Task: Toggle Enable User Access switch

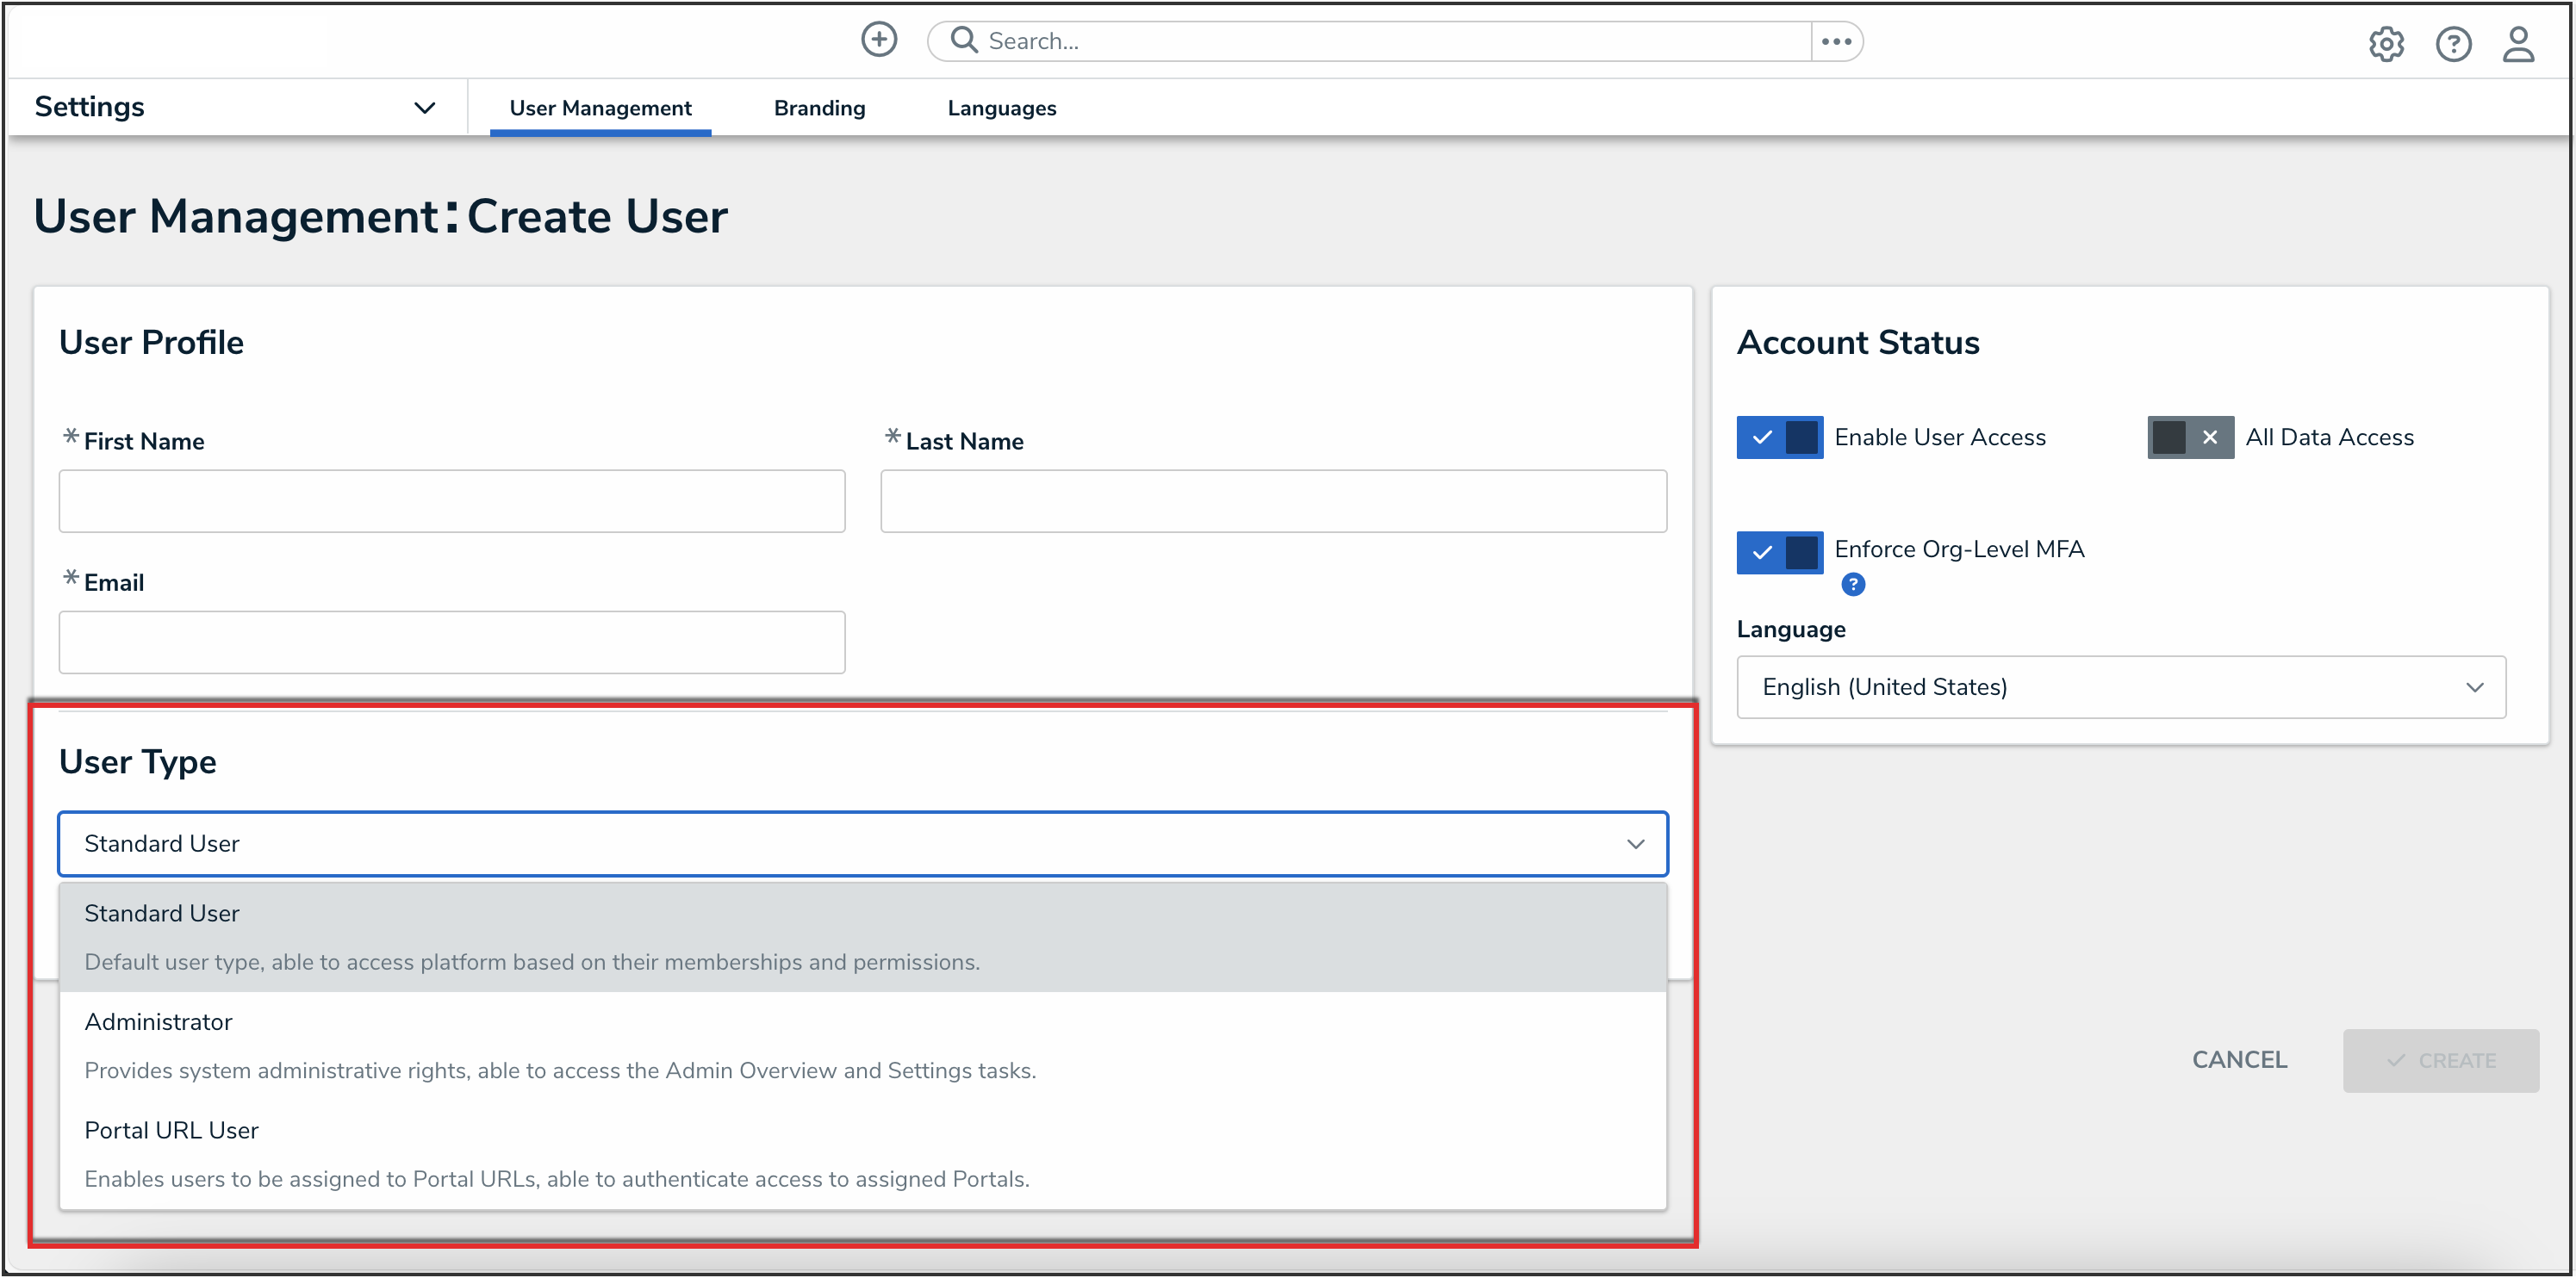Action: (x=1780, y=437)
